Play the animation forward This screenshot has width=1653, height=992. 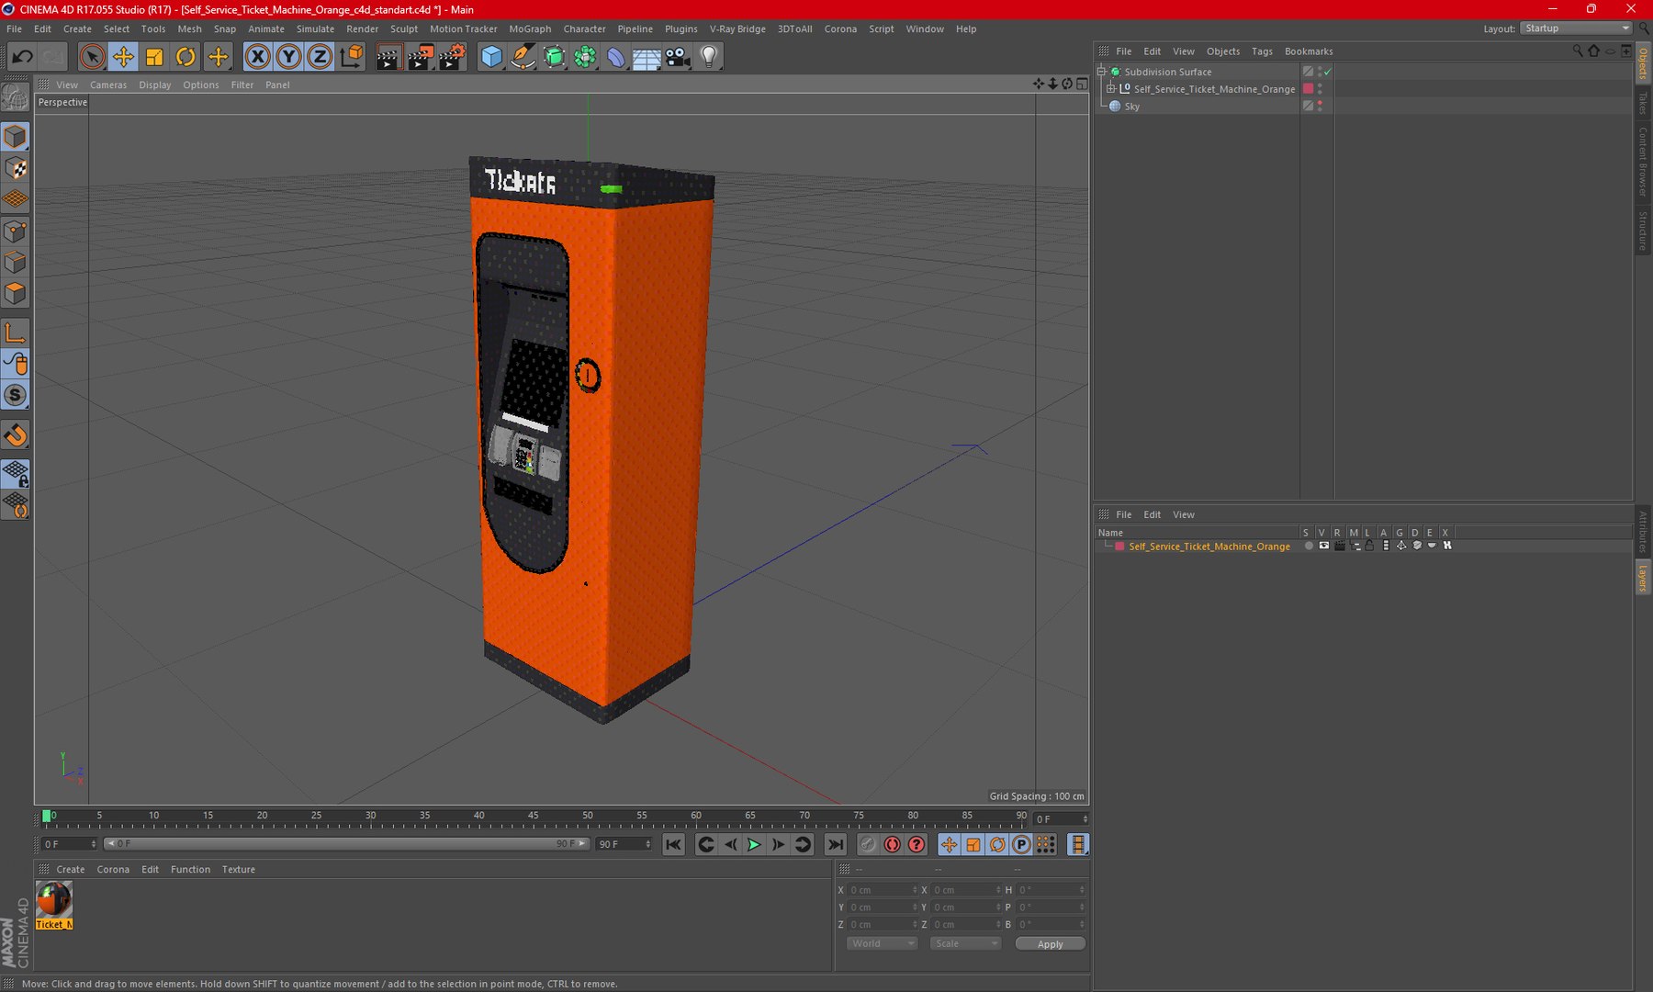point(754,844)
